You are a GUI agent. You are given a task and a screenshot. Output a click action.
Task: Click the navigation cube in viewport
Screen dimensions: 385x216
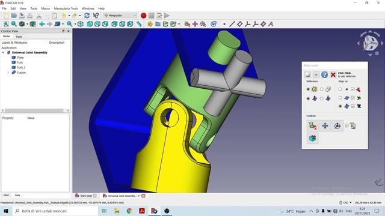click(371, 44)
